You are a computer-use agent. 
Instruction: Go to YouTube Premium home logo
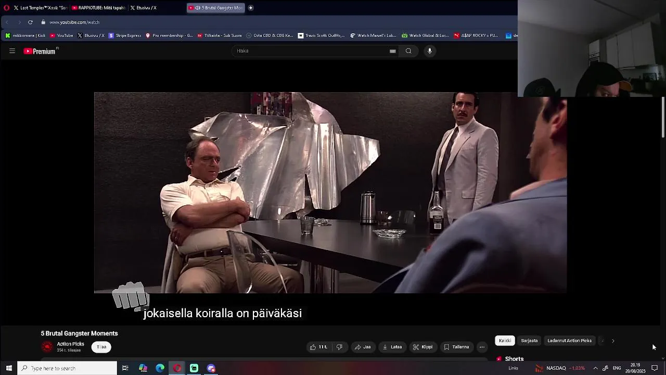pos(40,51)
